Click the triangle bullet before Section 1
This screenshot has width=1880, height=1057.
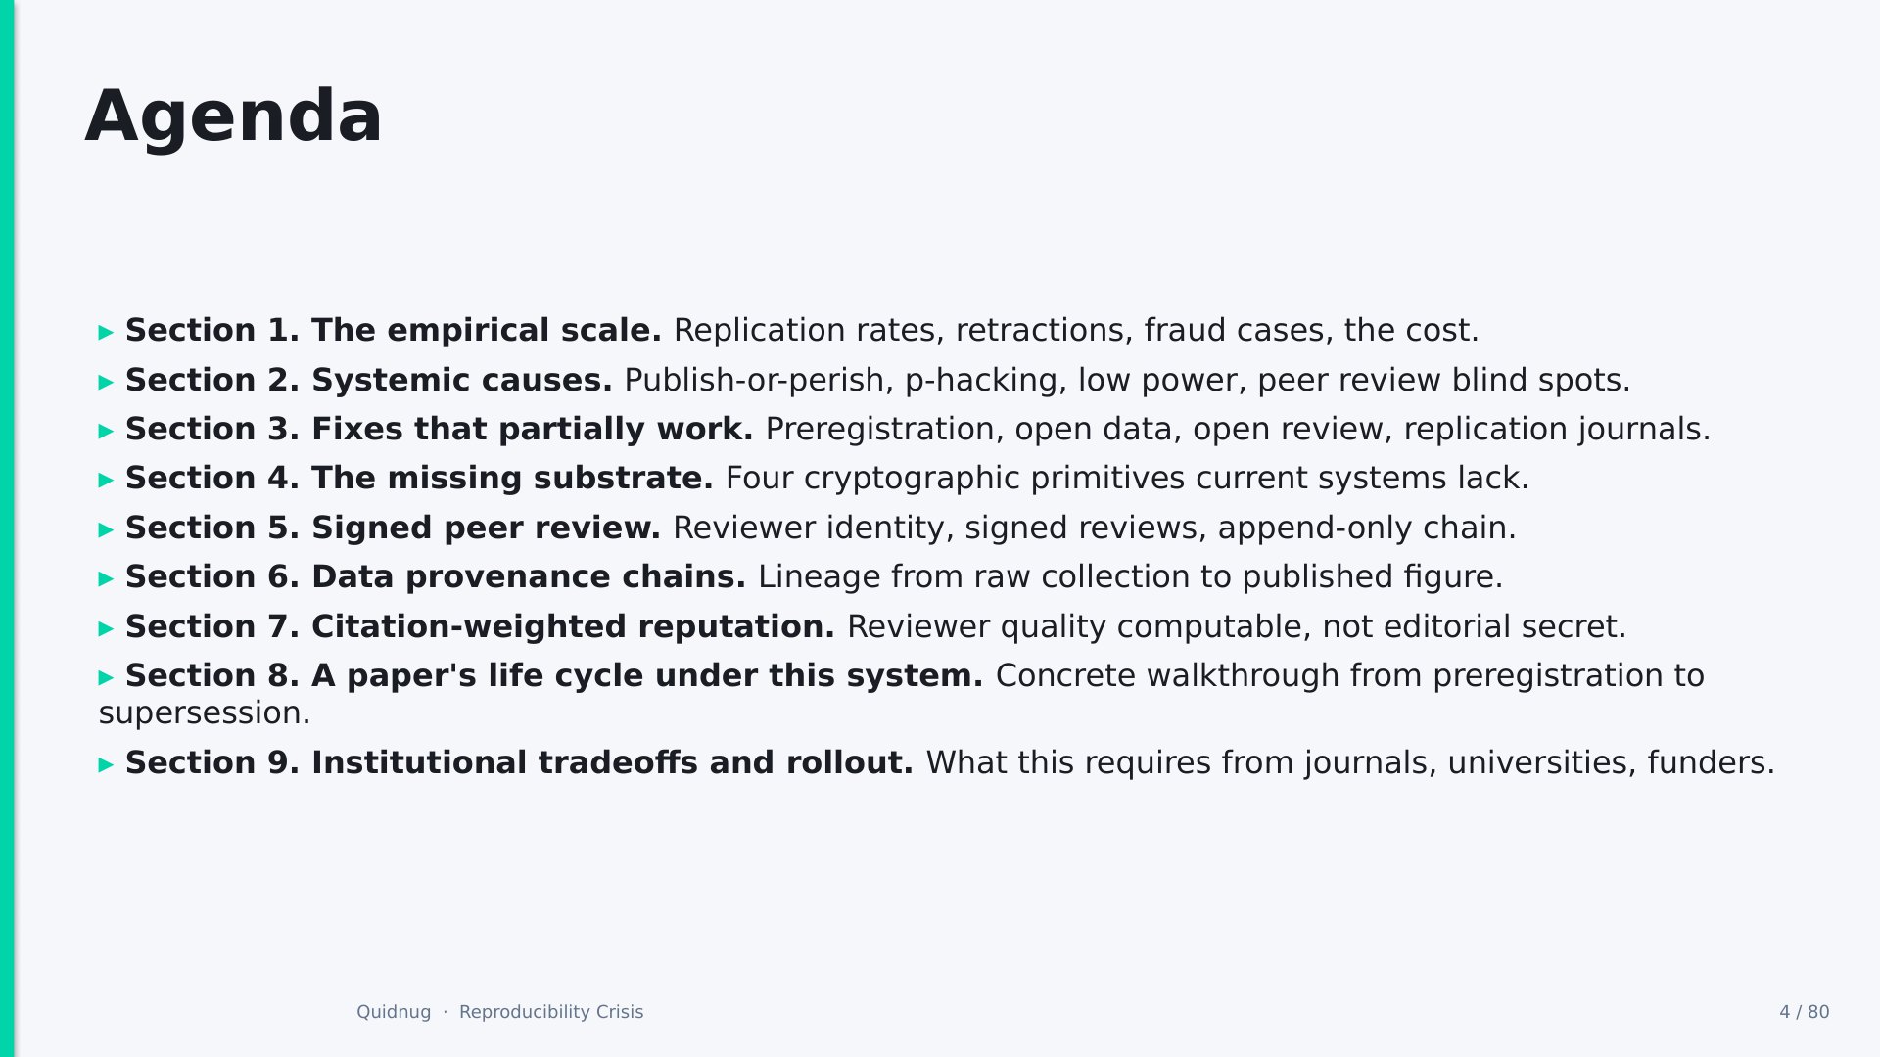click(x=107, y=333)
